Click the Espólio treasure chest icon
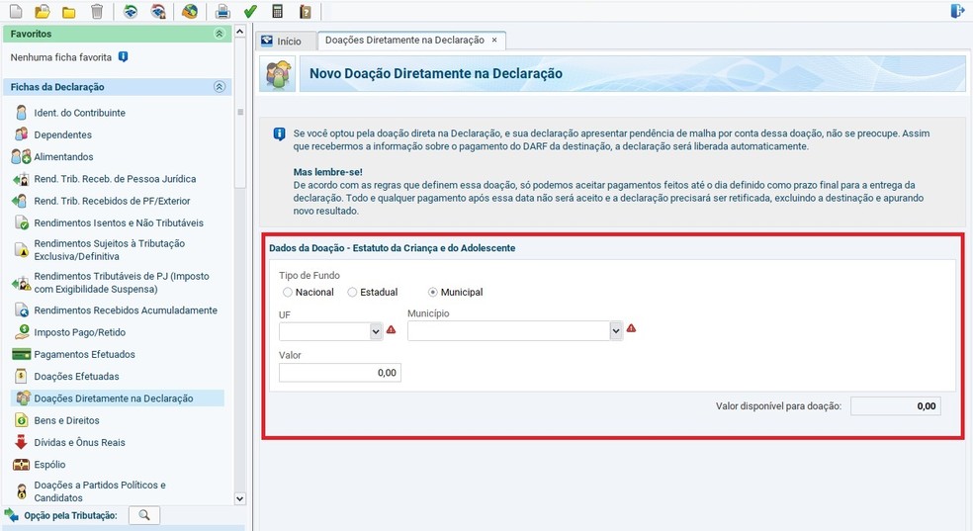 (21, 464)
